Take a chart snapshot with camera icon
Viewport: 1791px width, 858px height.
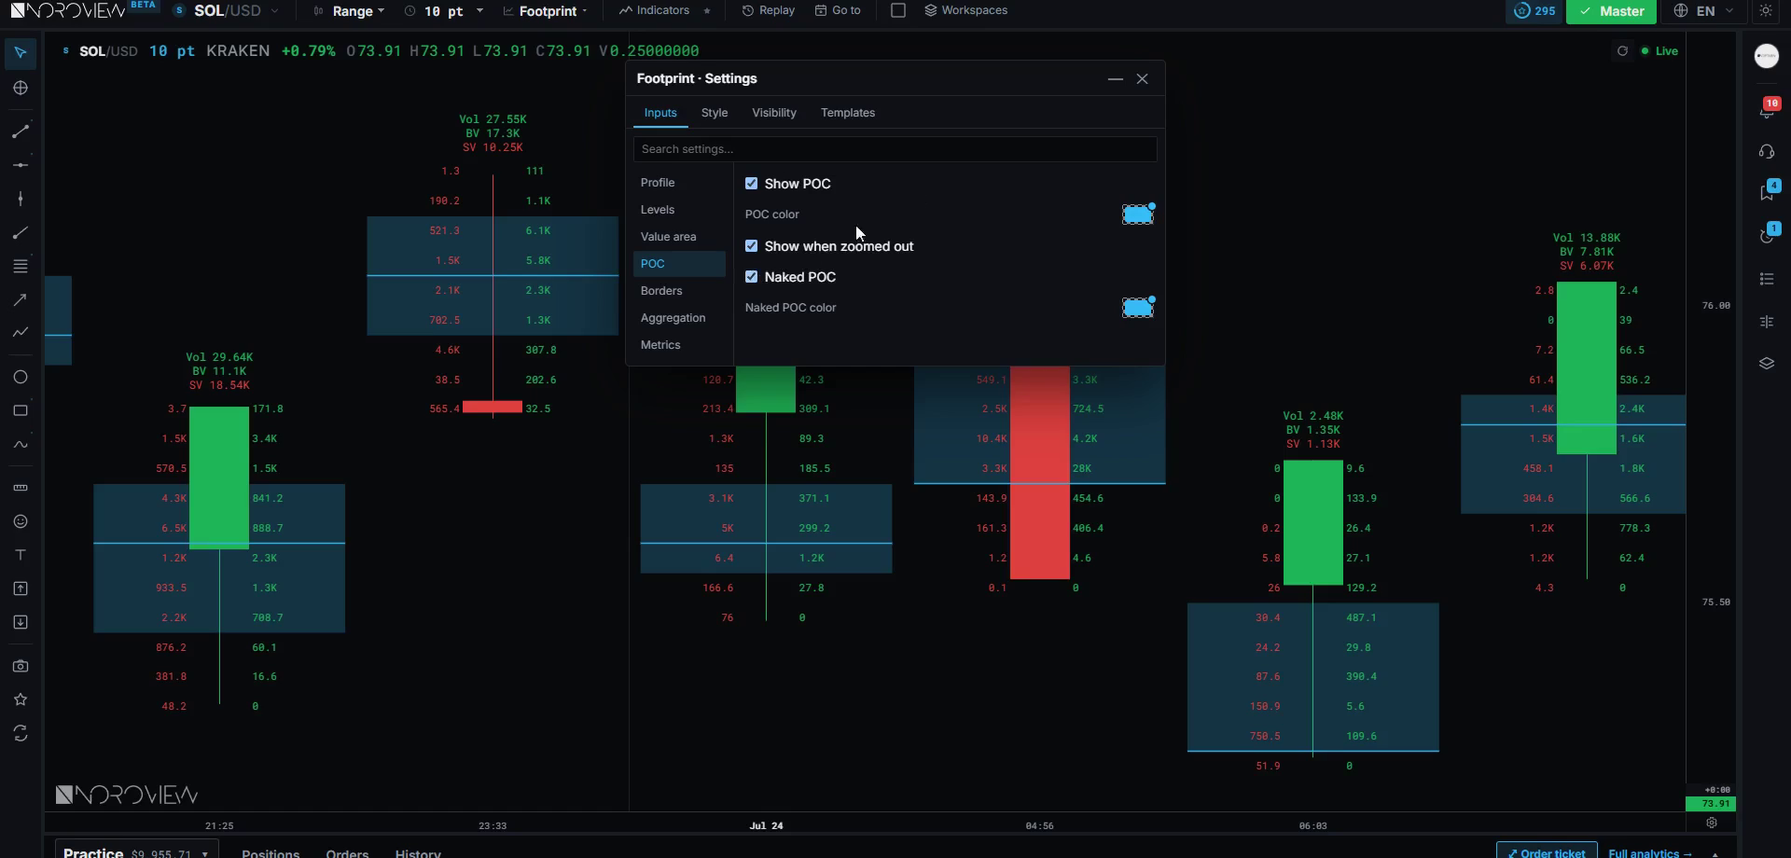pyautogui.click(x=20, y=666)
